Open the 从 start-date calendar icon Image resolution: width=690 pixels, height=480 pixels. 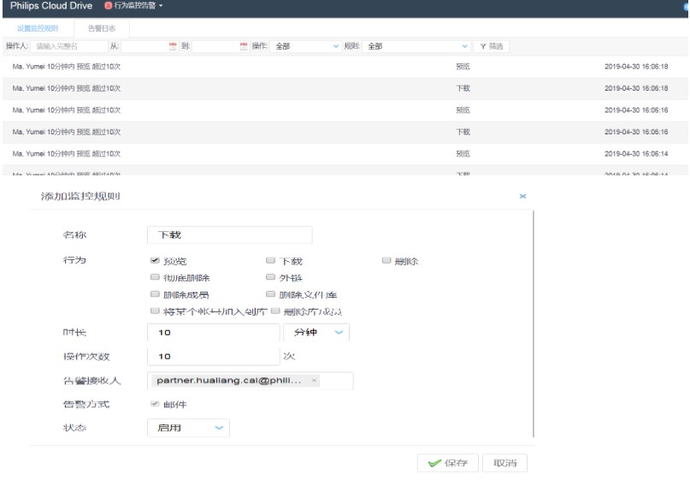click(x=173, y=45)
